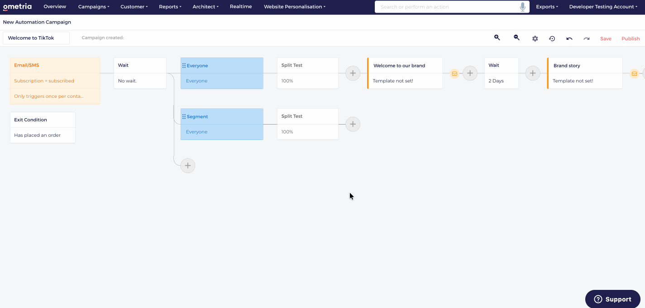Open the 2 Days wait node
This screenshot has width=645, height=308.
click(x=501, y=73)
